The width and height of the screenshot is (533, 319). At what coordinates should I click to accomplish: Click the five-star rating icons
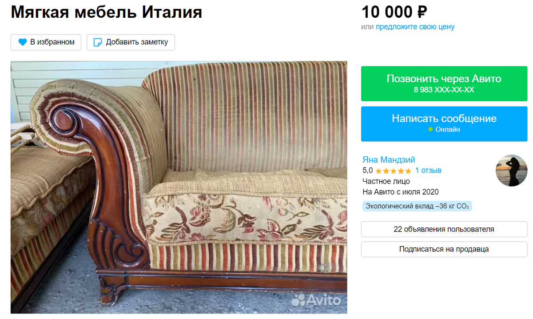click(x=393, y=171)
